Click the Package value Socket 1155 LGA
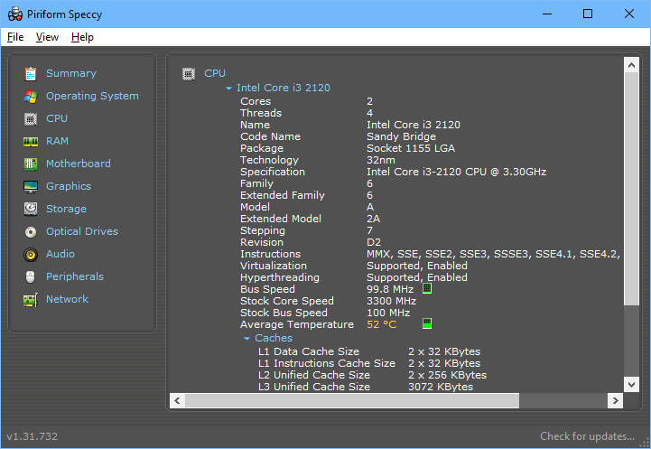 click(411, 148)
